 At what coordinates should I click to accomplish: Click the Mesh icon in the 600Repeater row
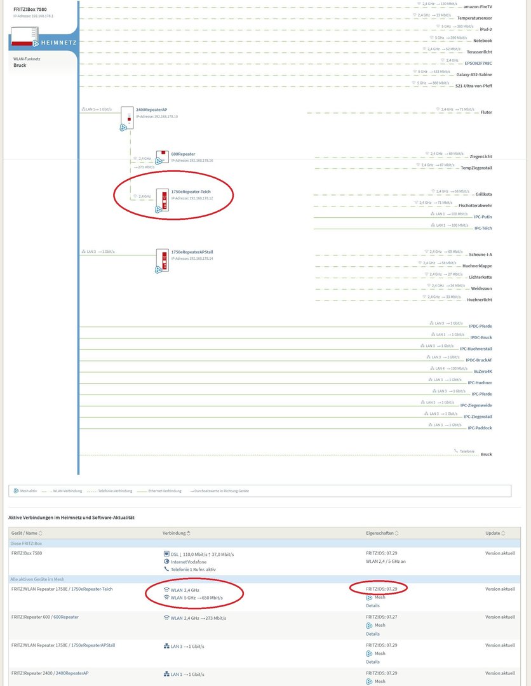[369, 626]
